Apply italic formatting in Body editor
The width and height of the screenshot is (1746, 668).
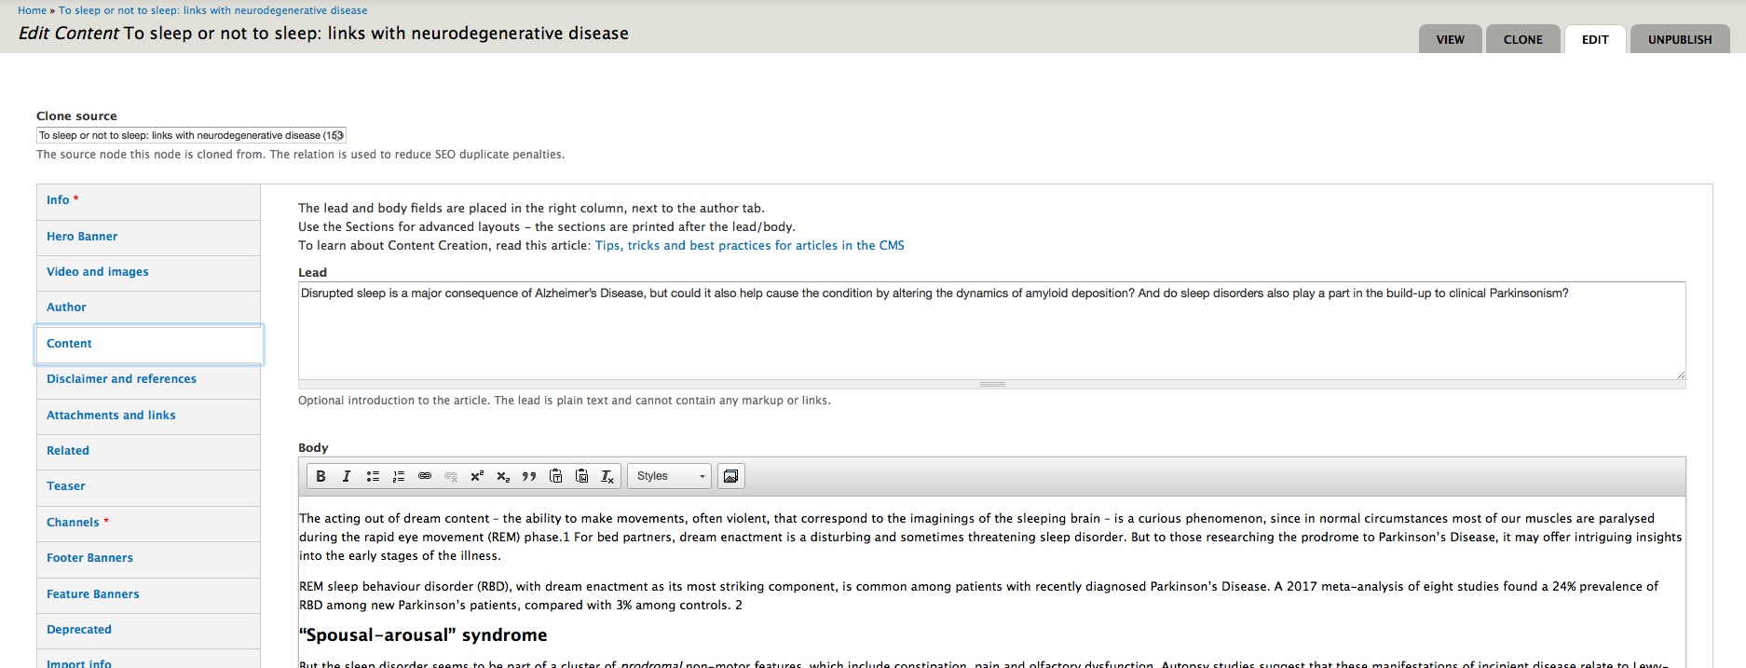[347, 476]
